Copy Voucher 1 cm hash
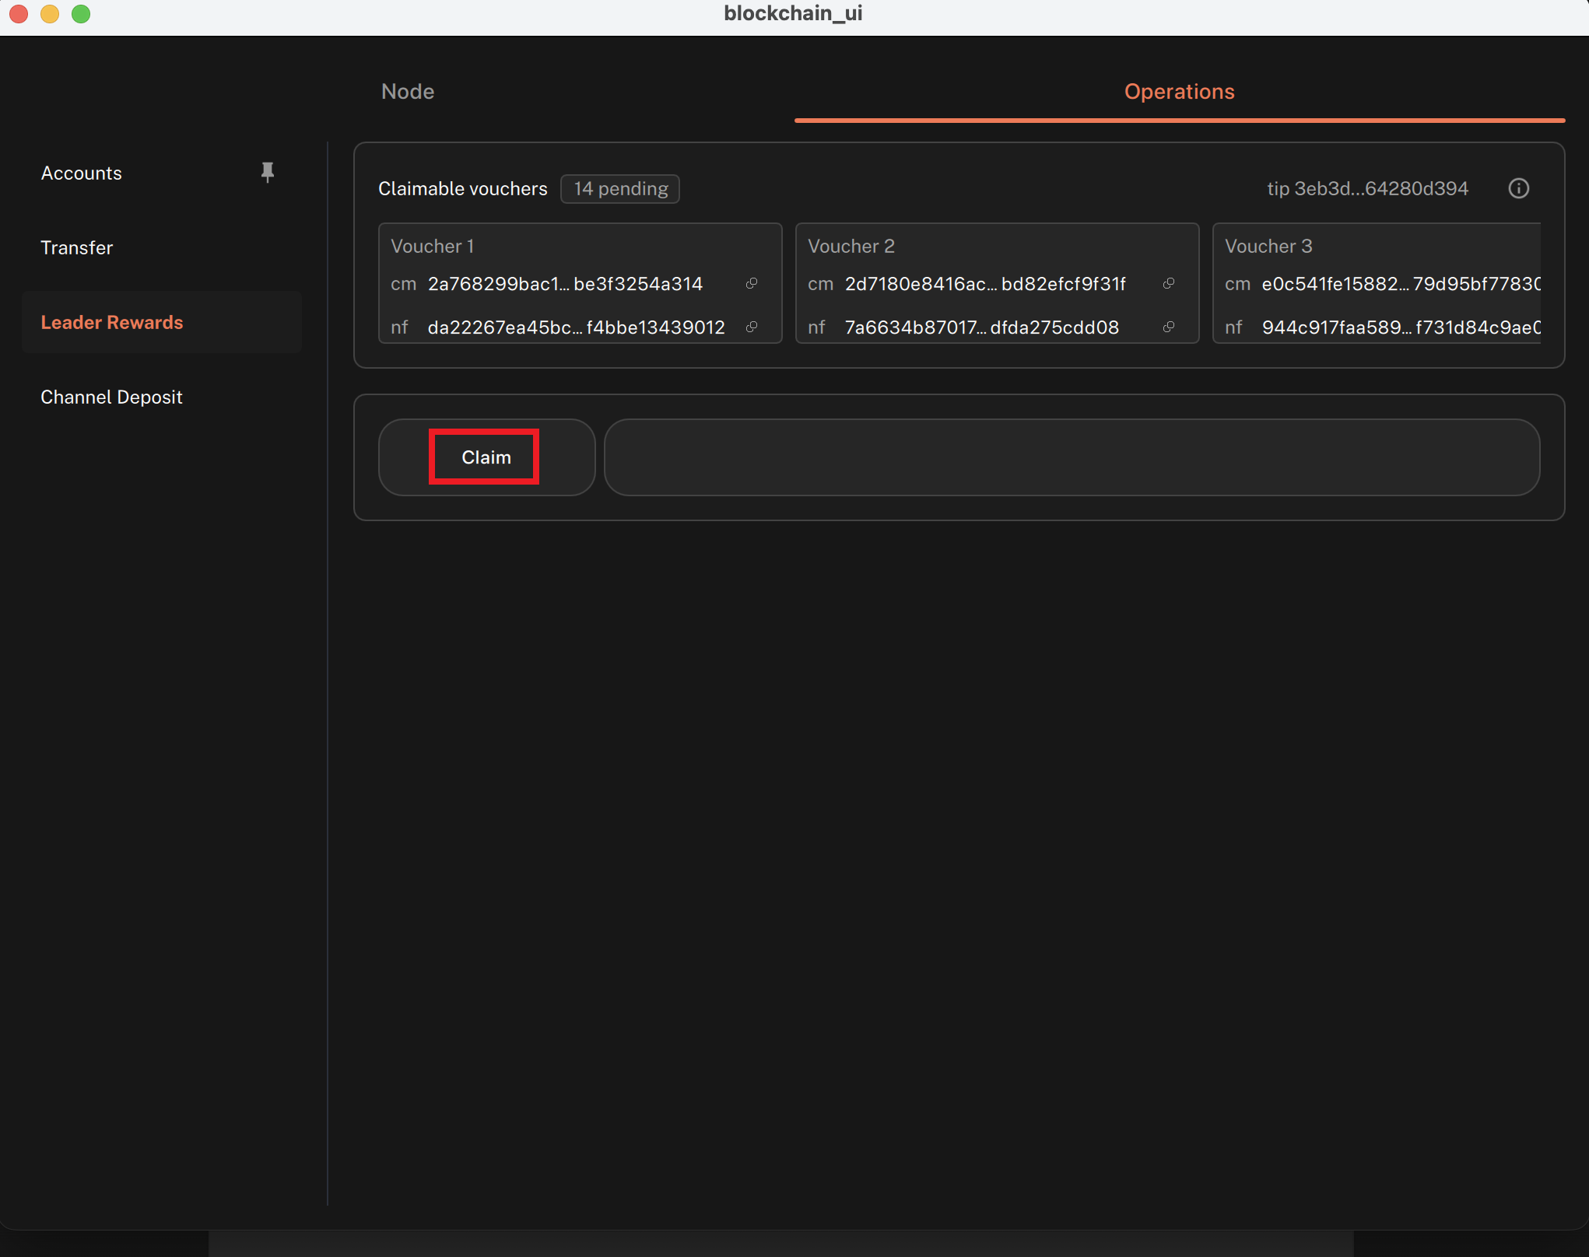The width and height of the screenshot is (1589, 1257). 752,284
